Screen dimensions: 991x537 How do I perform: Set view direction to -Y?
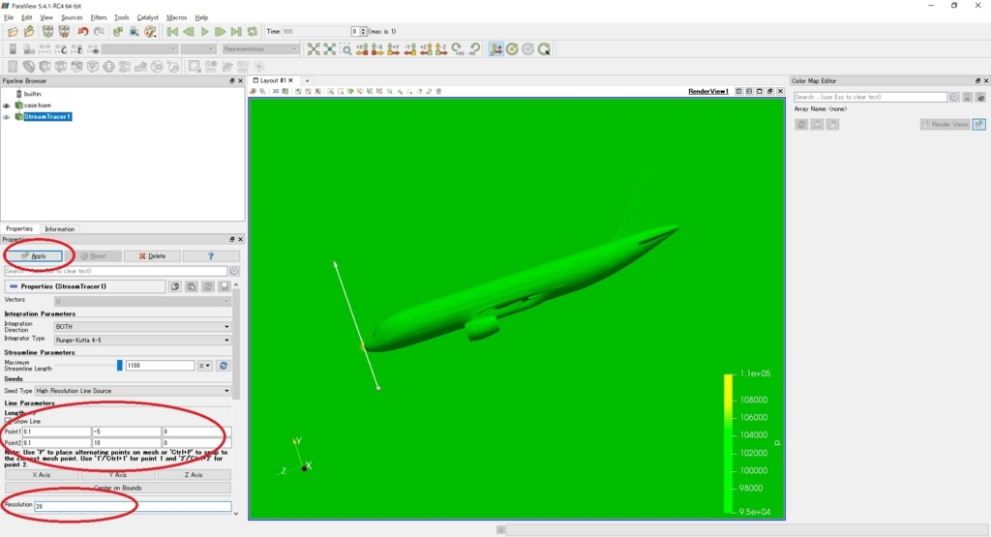[409, 49]
